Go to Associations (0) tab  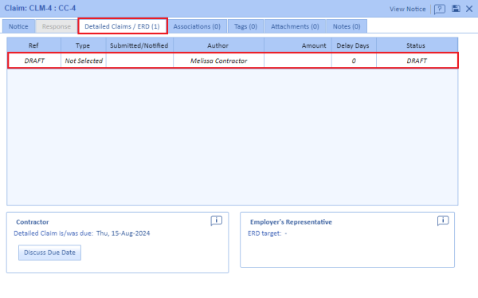click(x=197, y=26)
